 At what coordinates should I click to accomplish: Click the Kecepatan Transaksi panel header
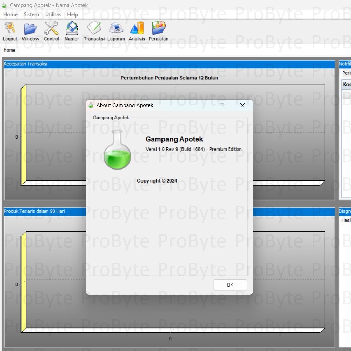169,64
